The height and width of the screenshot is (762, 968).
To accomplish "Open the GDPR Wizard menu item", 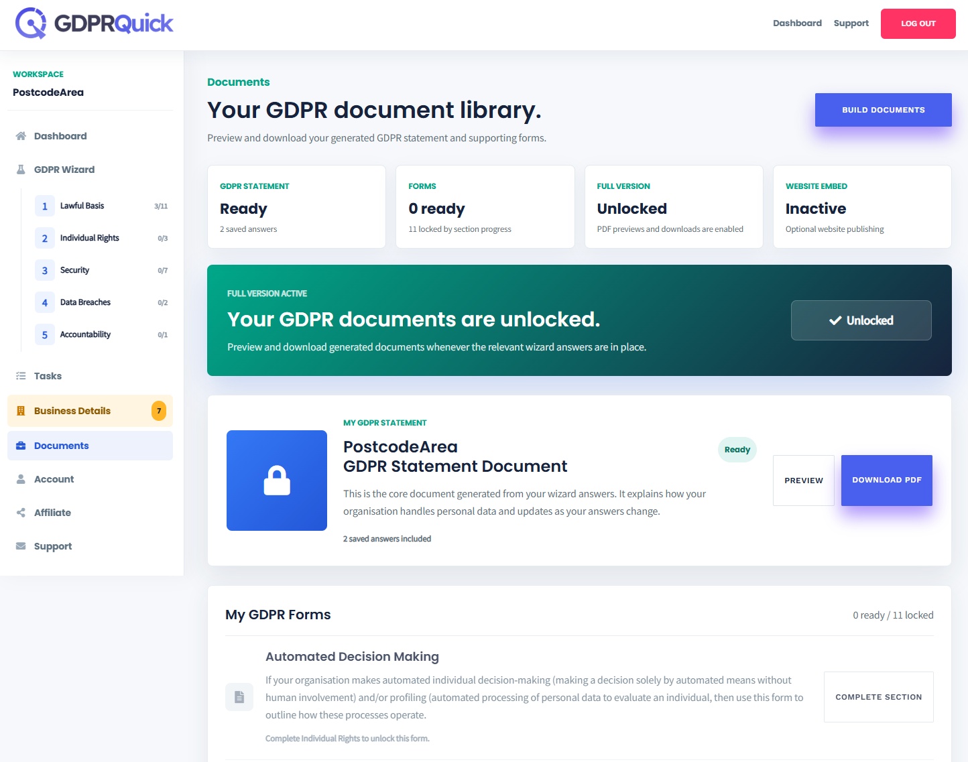I will pyautogui.click(x=90, y=170).
